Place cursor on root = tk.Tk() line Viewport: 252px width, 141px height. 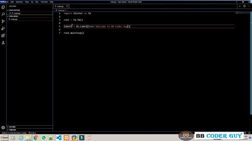[x=73, y=20]
